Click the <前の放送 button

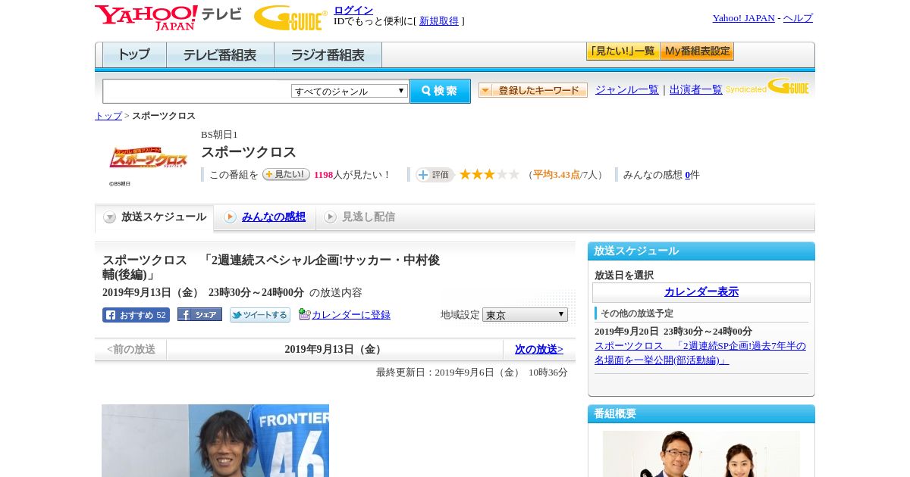point(131,349)
